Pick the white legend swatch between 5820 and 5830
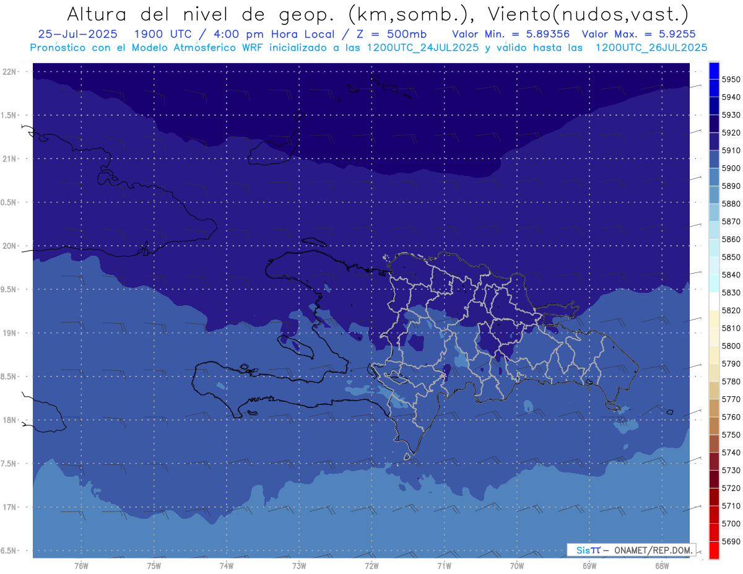This screenshot has height=574, width=743. click(714, 302)
